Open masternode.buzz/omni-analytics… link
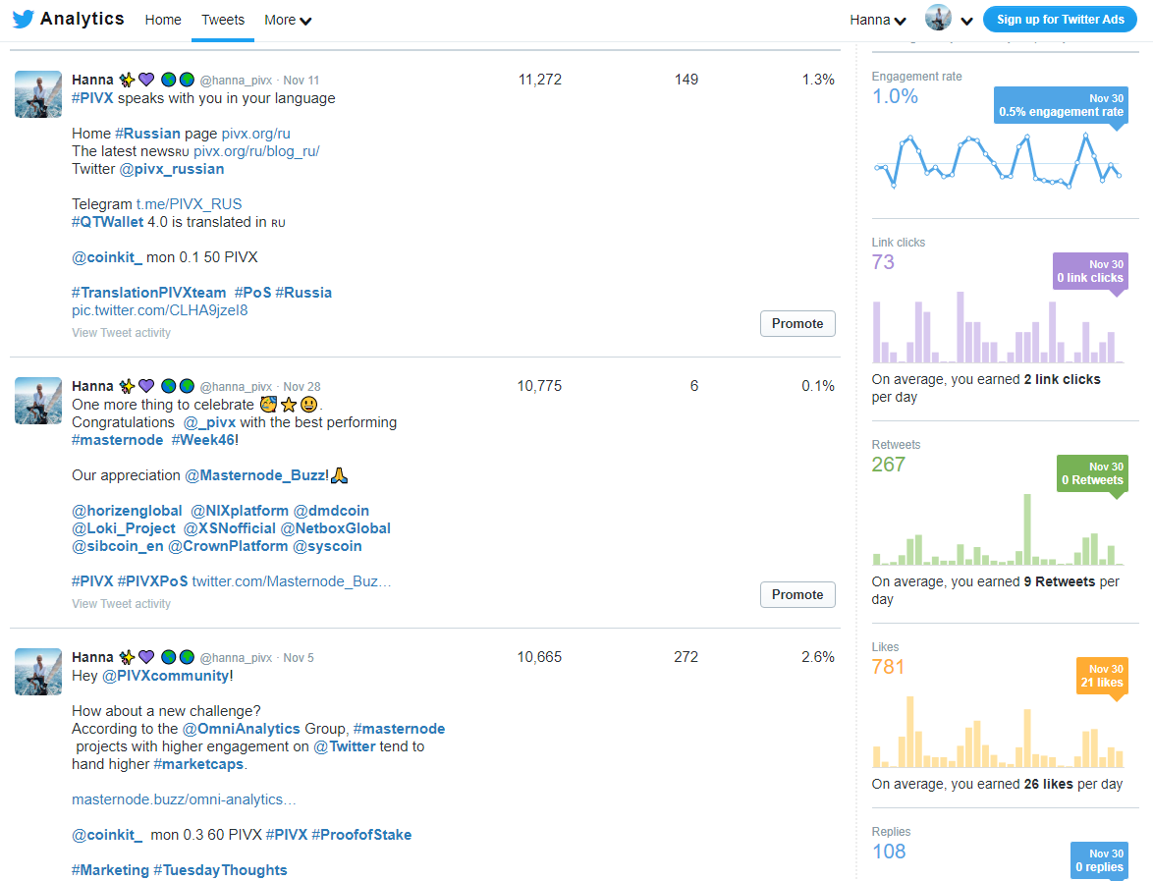 [184, 799]
